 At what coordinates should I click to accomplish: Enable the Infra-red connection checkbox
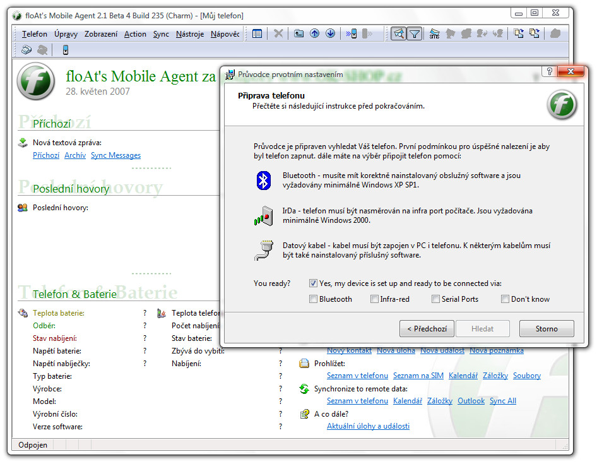(x=374, y=299)
